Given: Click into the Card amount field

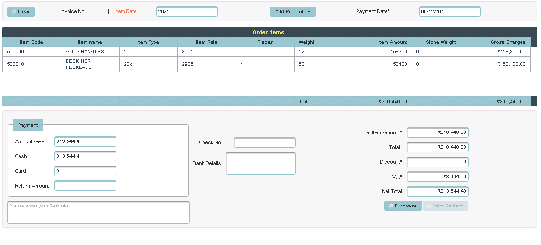Looking at the screenshot, I should click(85, 171).
